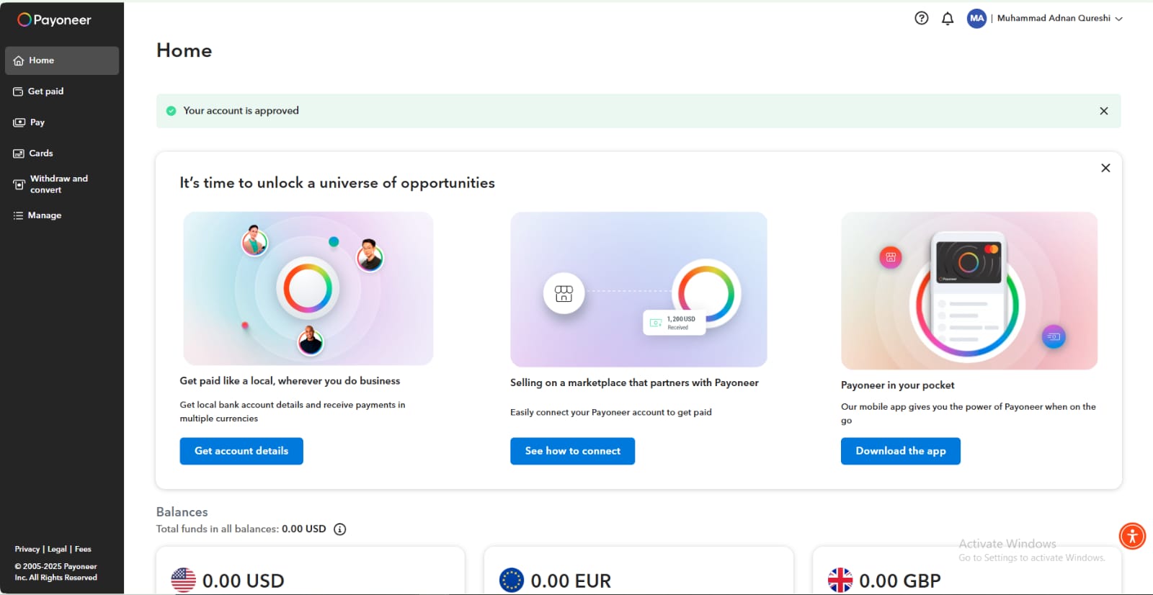The height and width of the screenshot is (595, 1153).
Task: Click the total balances info icon
Action: [x=340, y=529]
